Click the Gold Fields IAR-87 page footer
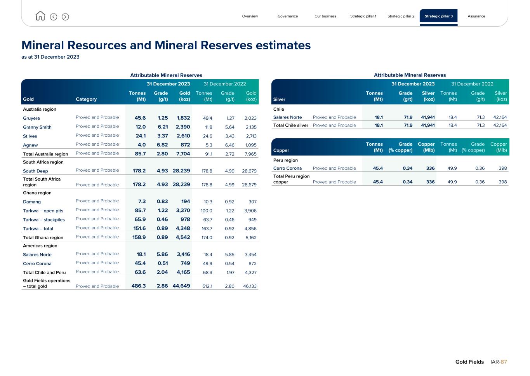The width and height of the screenshot is (530, 376). pos(481,362)
